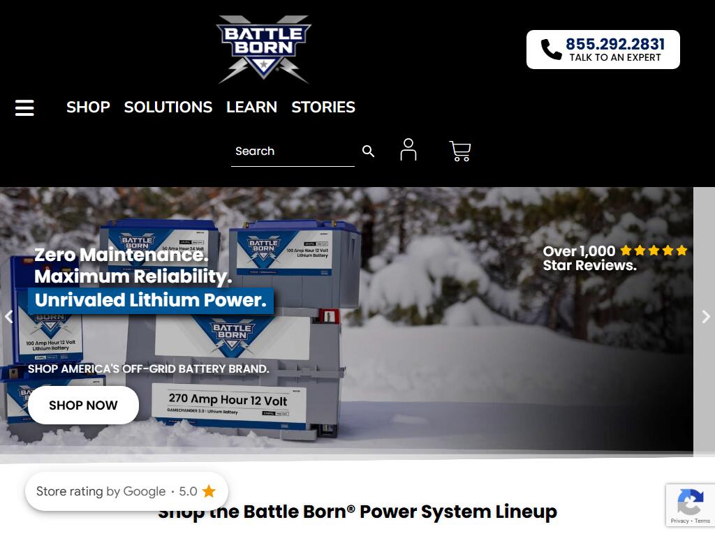Open the reCAPTCHA Privacy link
This screenshot has width=715, height=536.
(x=679, y=521)
